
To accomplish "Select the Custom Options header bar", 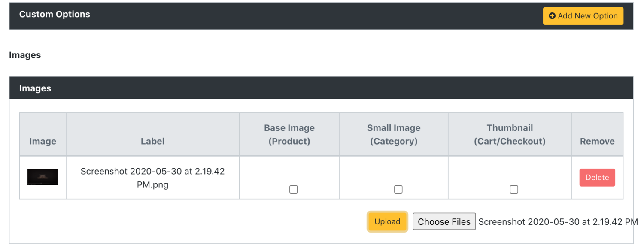I will click(x=321, y=16).
